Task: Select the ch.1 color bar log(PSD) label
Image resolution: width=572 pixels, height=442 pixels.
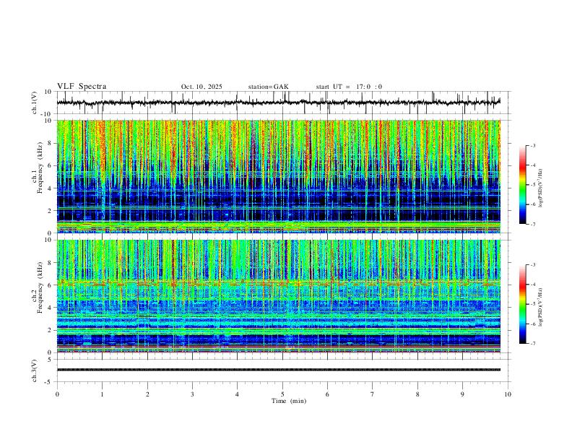Action: pos(540,188)
